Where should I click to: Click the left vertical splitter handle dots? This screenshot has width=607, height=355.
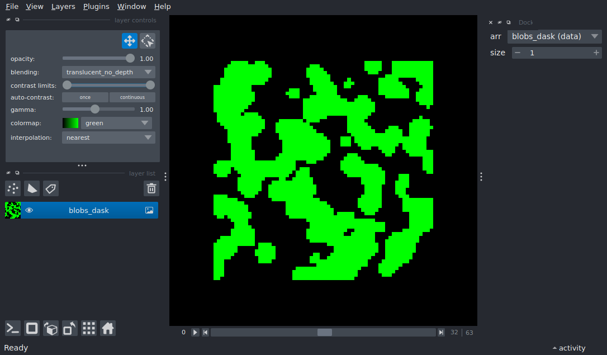(x=165, y=177)
